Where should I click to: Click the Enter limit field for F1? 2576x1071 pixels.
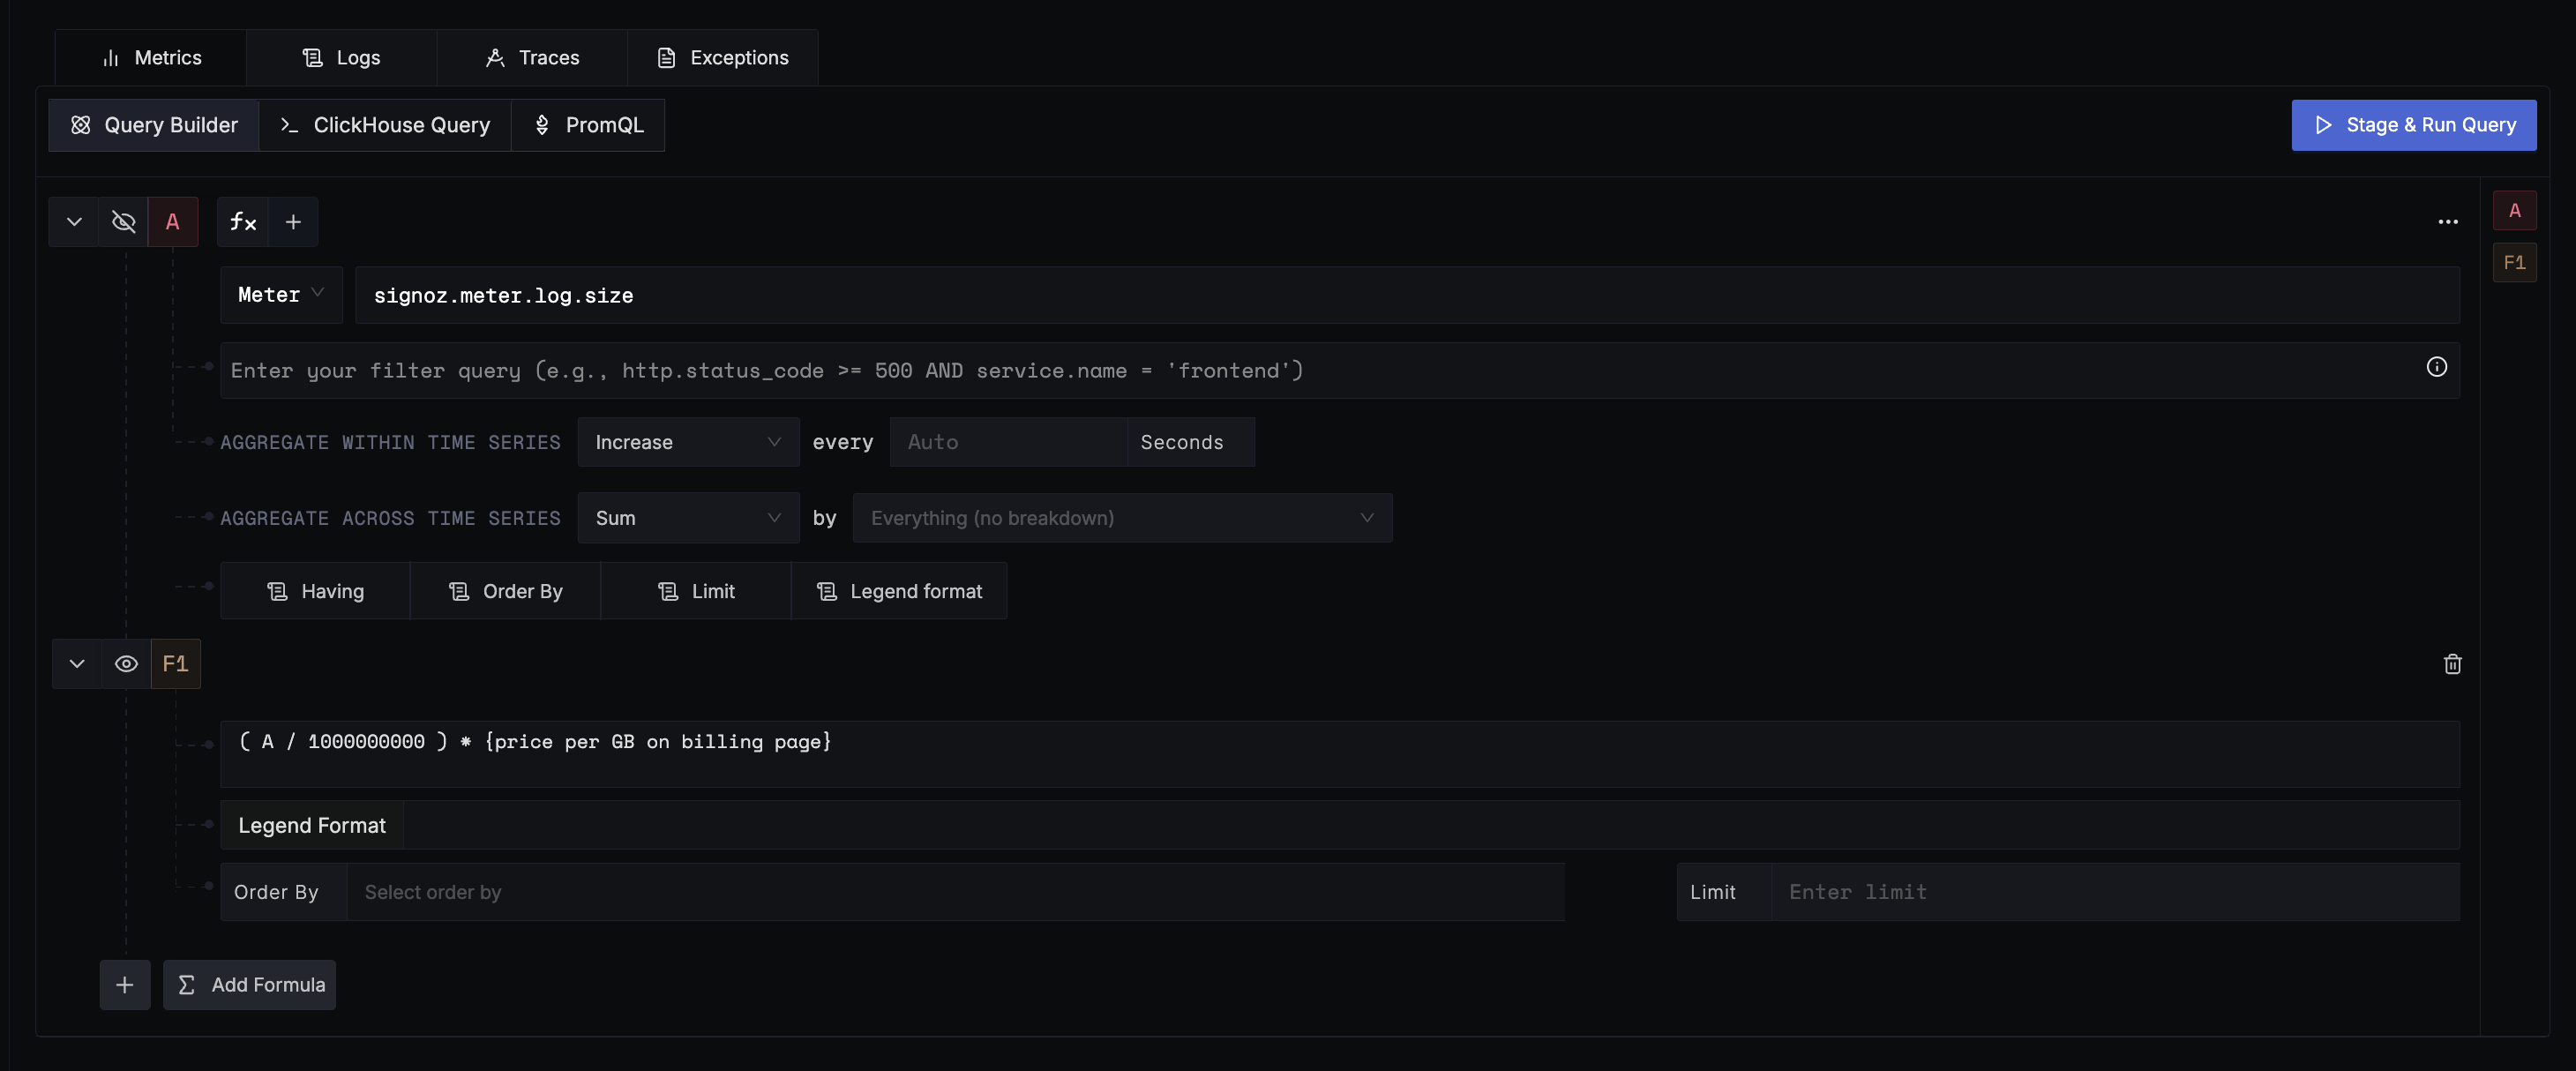coord(2114,892)
